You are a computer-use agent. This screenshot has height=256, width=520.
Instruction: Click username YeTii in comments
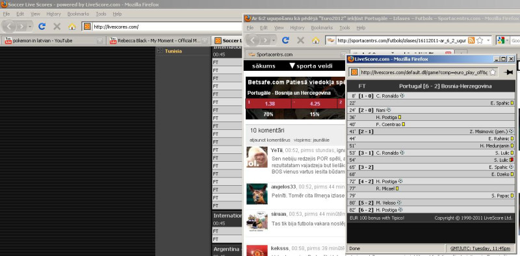(x=277, y=150)
